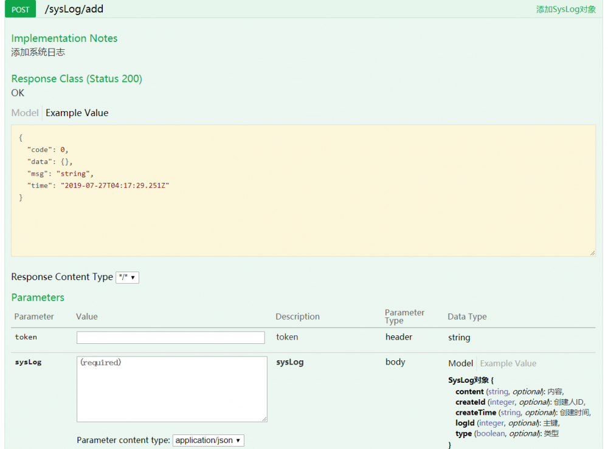Click the OK response status text
The width and height of the screenshot is (608, 449).
(x=18, y=93)
